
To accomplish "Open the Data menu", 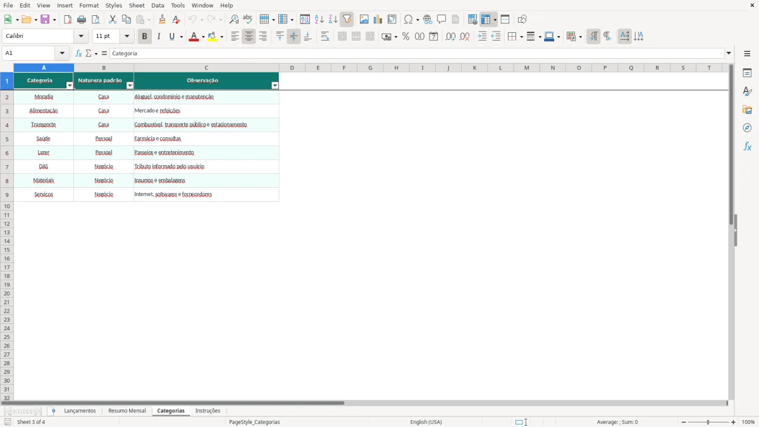I will [157, 5].
